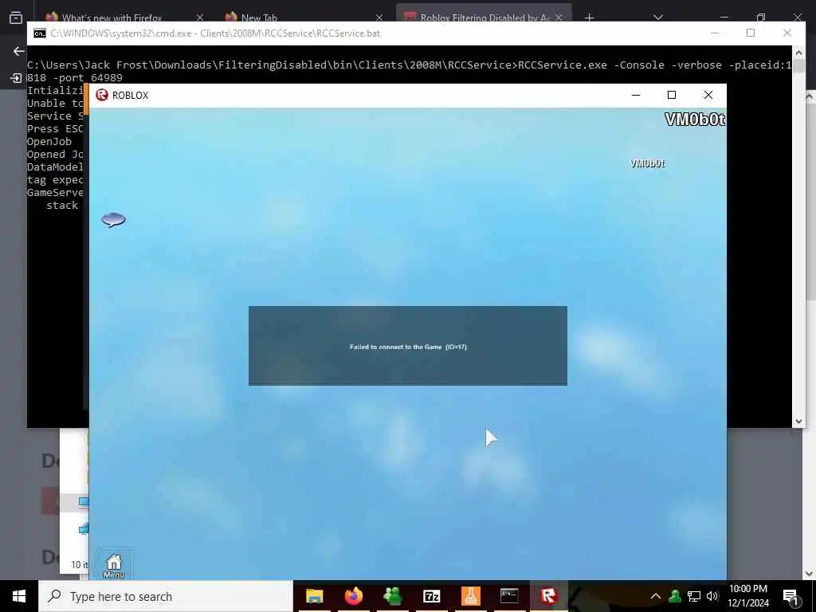Open the Firefox list all tabs dropdown
Image resolution: width=816 pixels, height=612 pixels.
(x=658, y=18)
